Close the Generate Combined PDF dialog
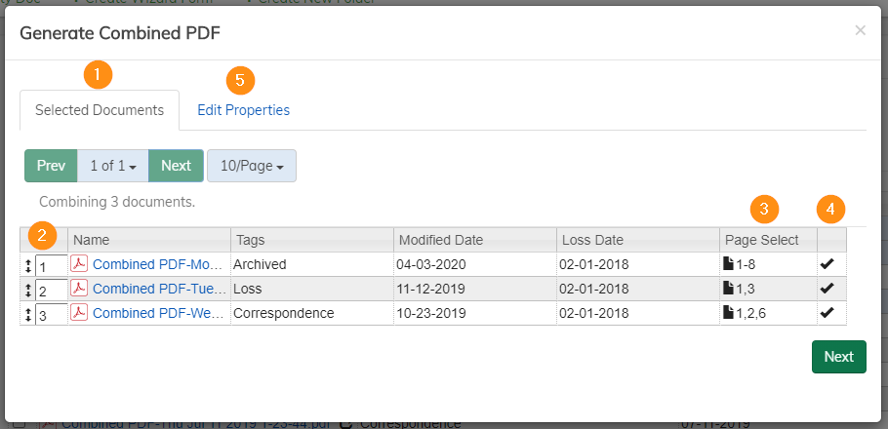 tap(860, 30)
